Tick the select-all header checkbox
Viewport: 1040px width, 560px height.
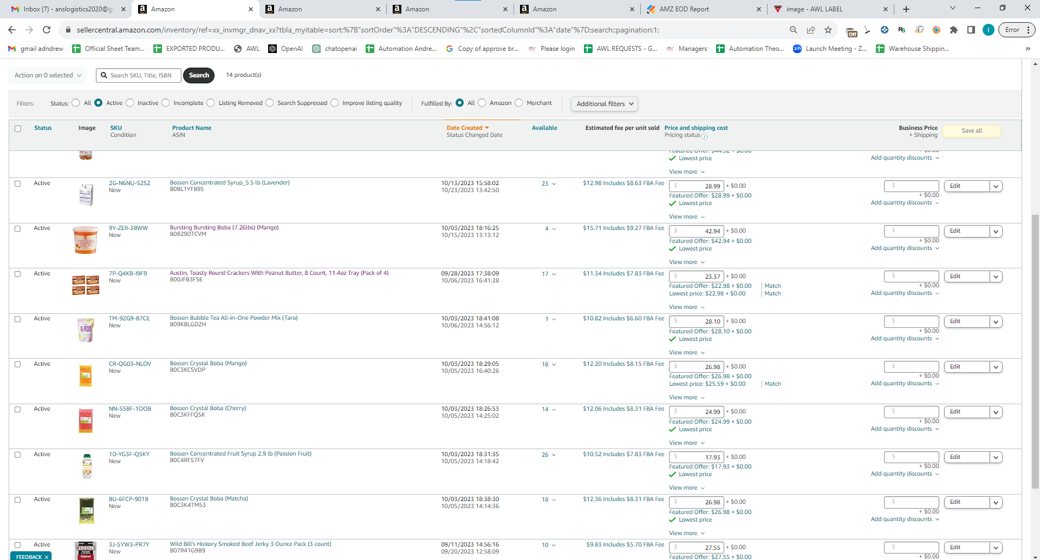click(x=18, y=129)
